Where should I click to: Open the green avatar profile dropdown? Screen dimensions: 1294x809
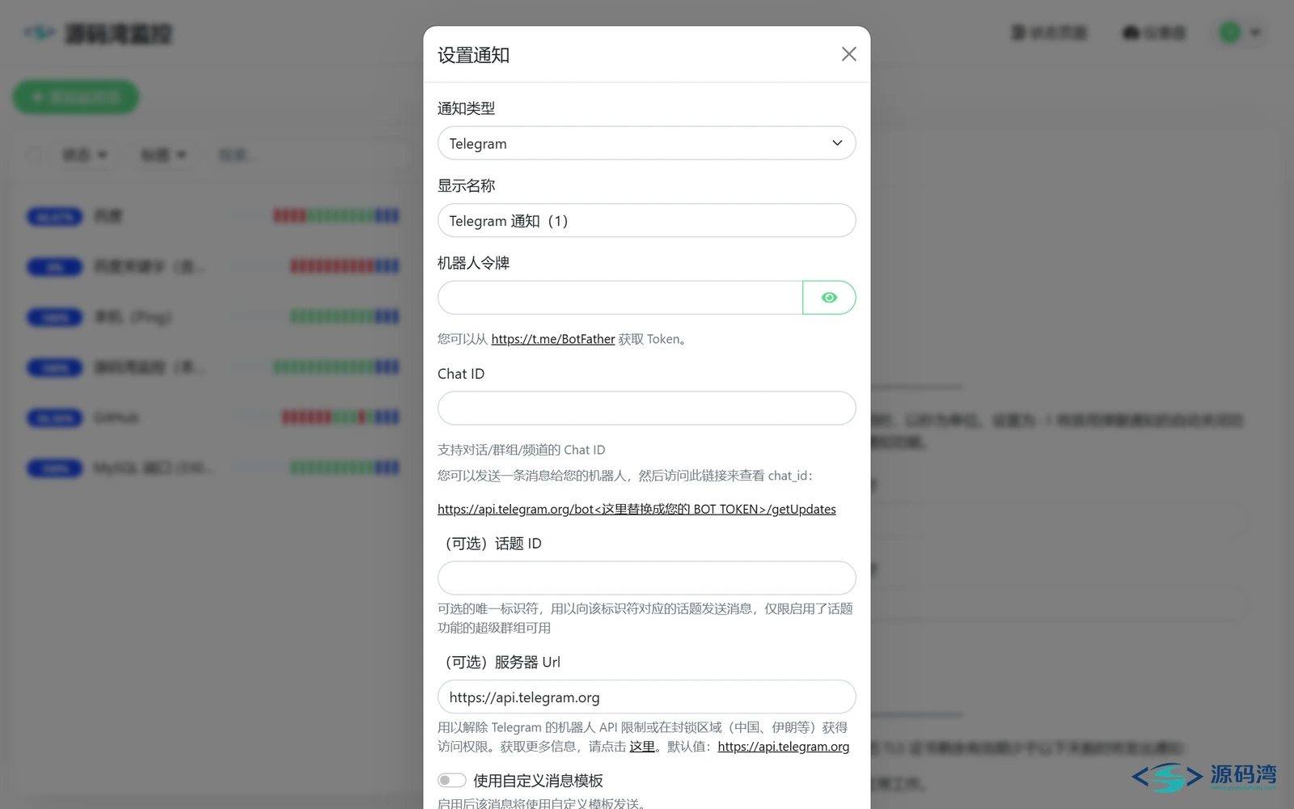pos(1241,33)
